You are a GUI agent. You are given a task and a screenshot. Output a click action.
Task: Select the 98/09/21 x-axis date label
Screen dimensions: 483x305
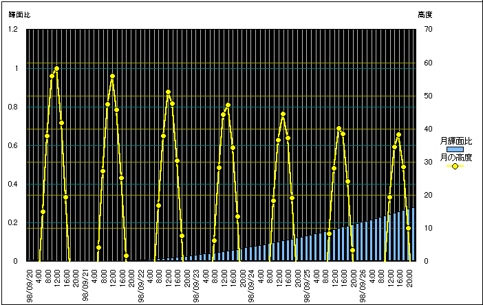coord(85,285)
